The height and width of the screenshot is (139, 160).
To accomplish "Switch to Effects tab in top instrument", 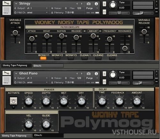I will pos(48,66).
